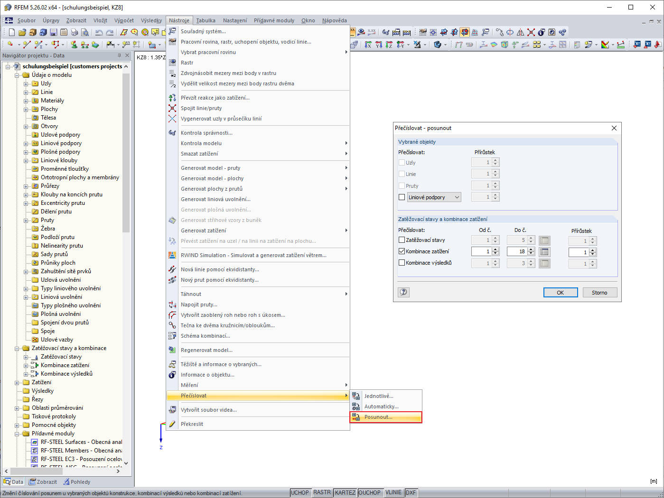
Task: Expand the Pruty node in the navigator tree
Action: point(26,221)
